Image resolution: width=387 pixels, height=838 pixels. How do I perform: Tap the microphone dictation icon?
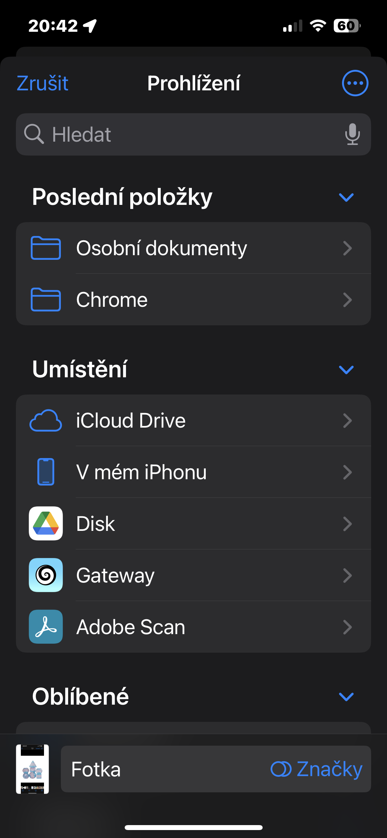[352, 134]
